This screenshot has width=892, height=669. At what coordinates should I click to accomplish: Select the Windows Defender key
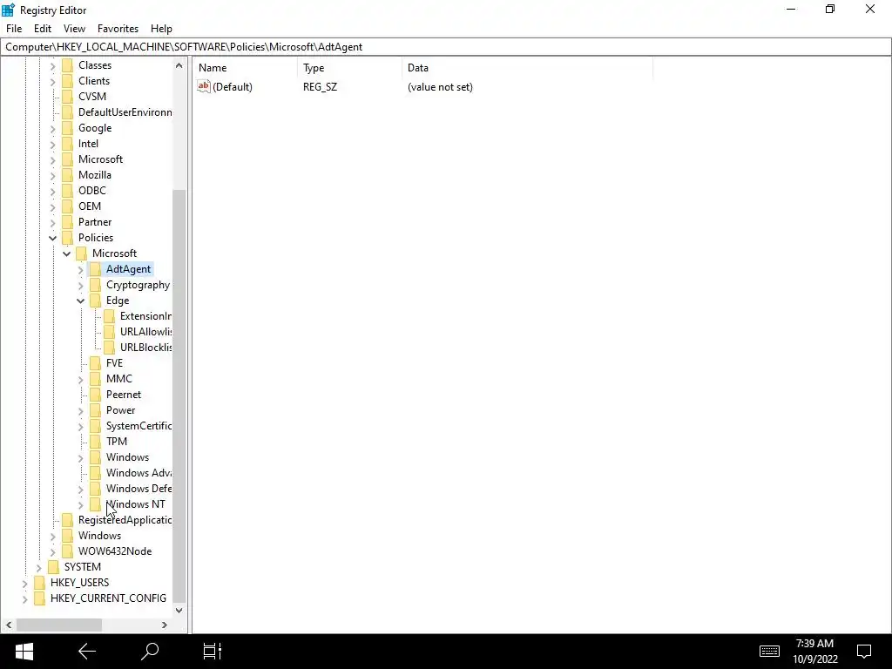click(139, 489)
